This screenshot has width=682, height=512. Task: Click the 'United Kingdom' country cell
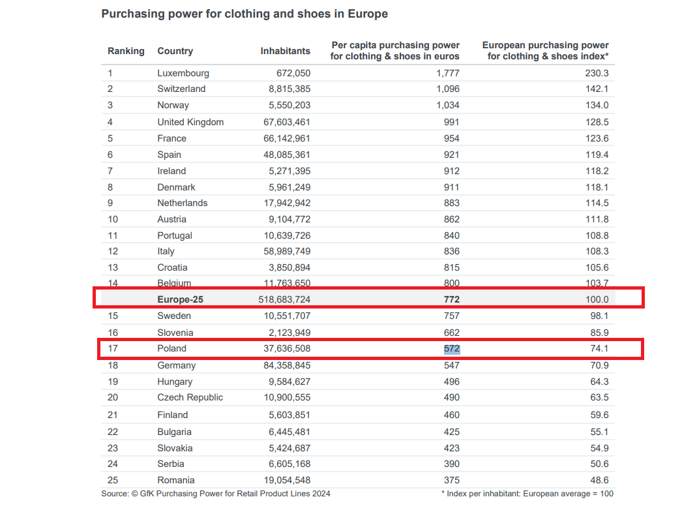(190, 122)
